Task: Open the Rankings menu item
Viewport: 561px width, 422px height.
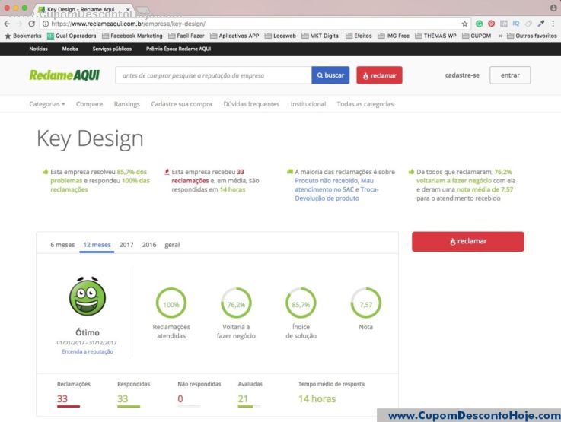Action: [127, 104]
